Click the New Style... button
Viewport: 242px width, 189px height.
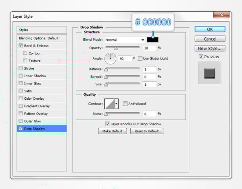coord(210,49)
